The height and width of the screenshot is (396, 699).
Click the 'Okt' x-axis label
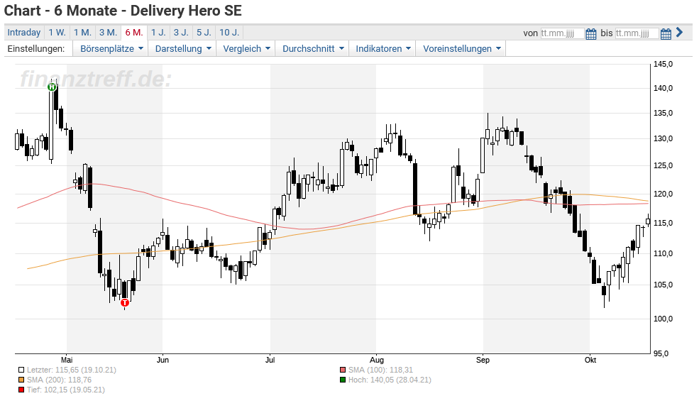tap(590, 360)
